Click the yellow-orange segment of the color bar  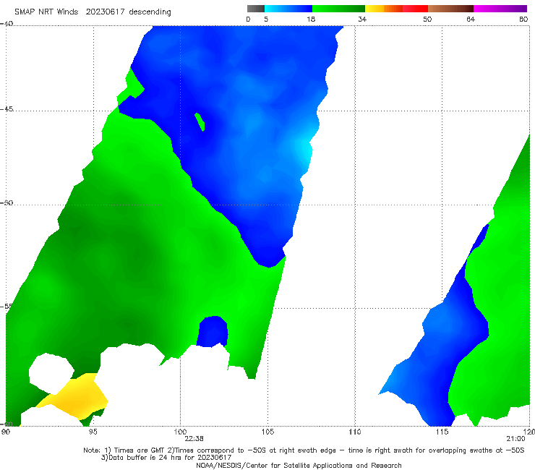384,9
